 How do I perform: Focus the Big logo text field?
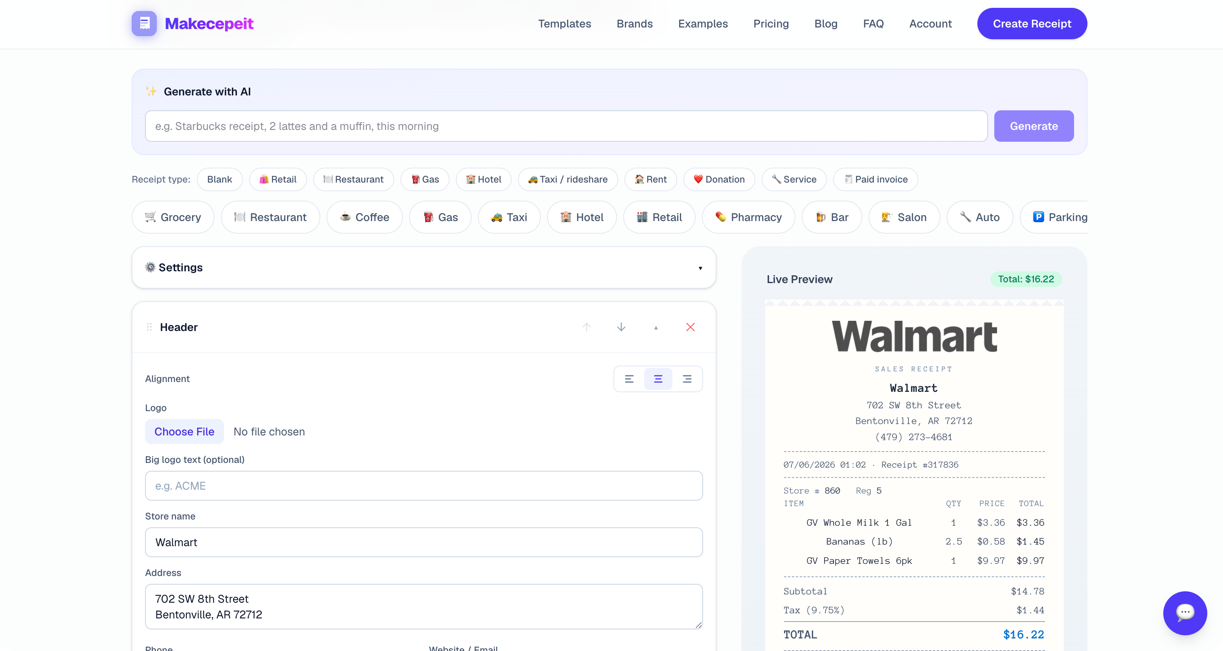click(x=424, y=485)
